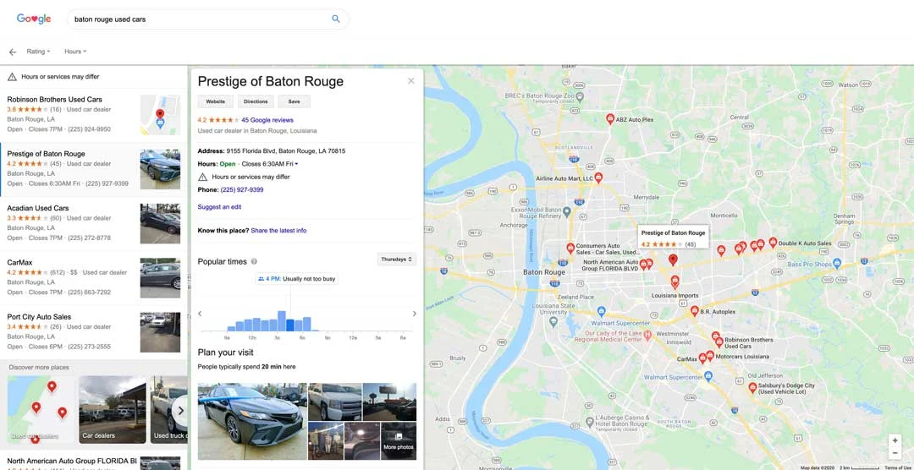The width and height of the screenshot is (914, 470).
Task: Click the Louisiana Imports map pin
Action: [x=674, y=281]
